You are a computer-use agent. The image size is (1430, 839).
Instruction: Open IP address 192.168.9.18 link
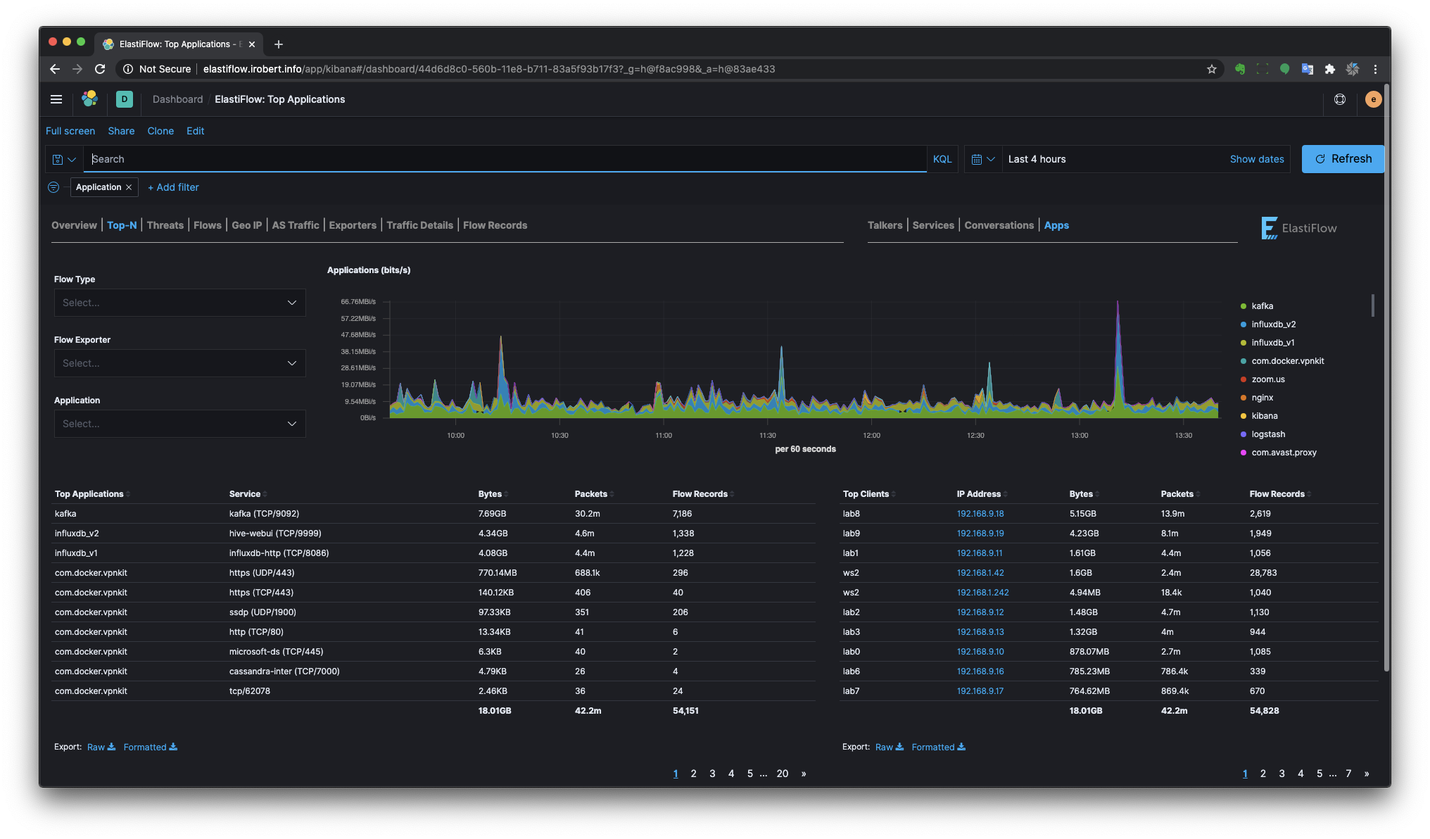click(980, 514)
